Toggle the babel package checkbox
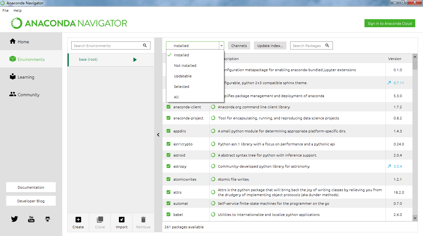The width and height of the screenshot is (423, 236). 169,214
